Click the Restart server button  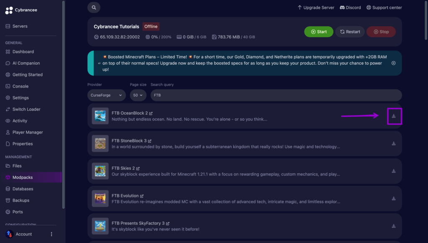tap(350, 32)
